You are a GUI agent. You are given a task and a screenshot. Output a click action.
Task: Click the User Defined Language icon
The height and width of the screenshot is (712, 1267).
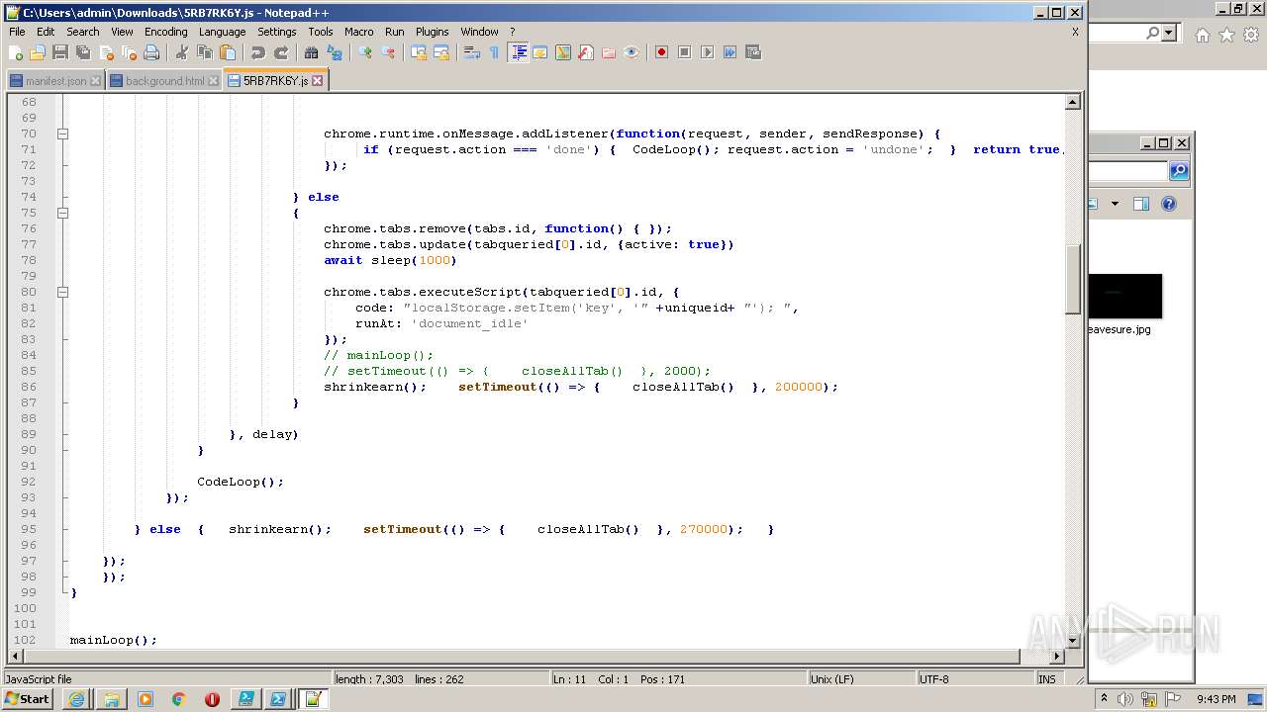tap(540, 52)
